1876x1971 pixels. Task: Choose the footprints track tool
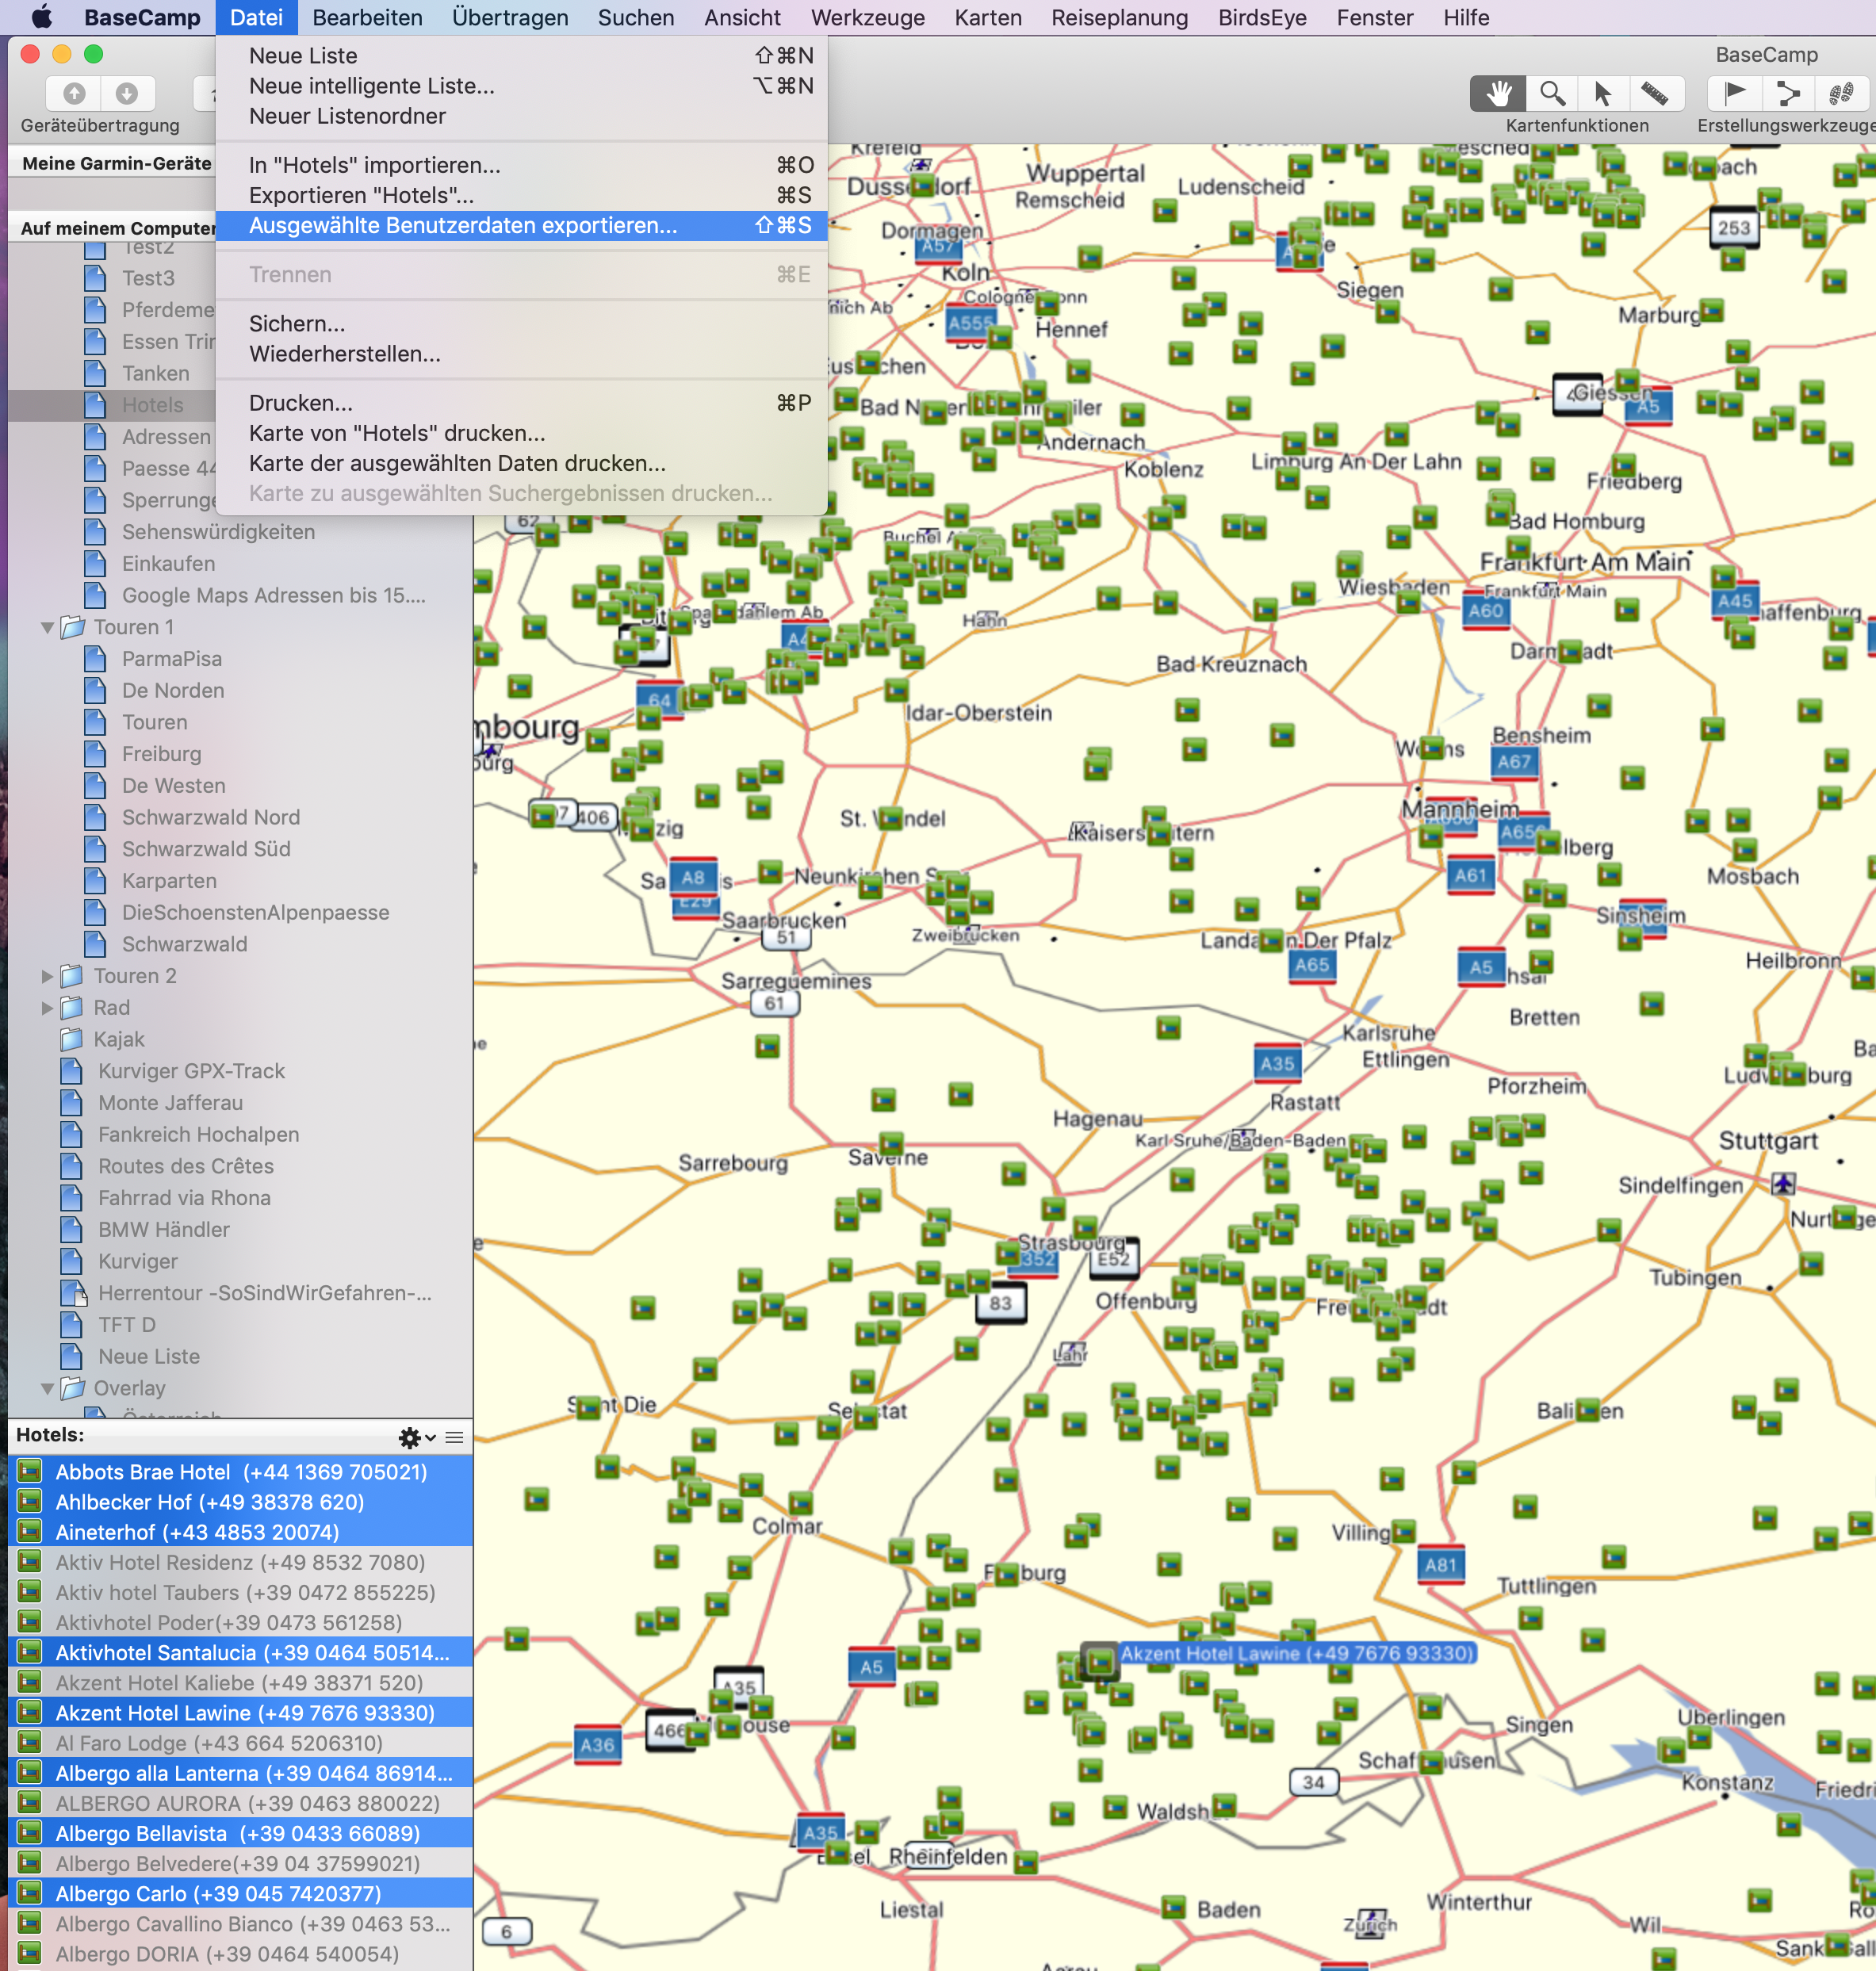pos(1841,94)
